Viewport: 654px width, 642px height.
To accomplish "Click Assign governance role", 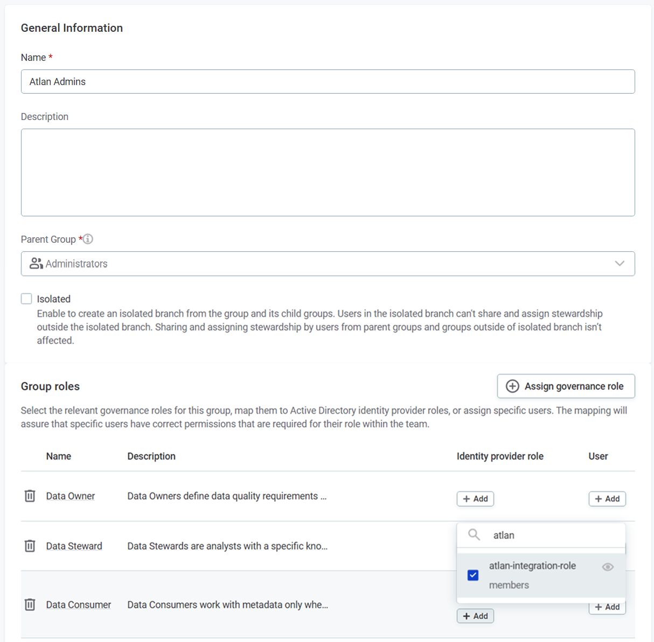I will click(566, 386).
